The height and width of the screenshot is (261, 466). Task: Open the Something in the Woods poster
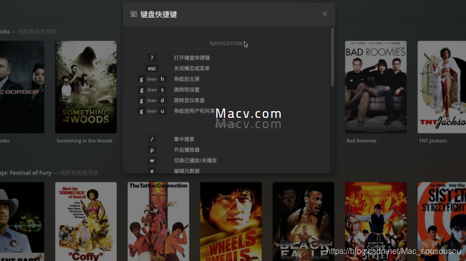86,87
